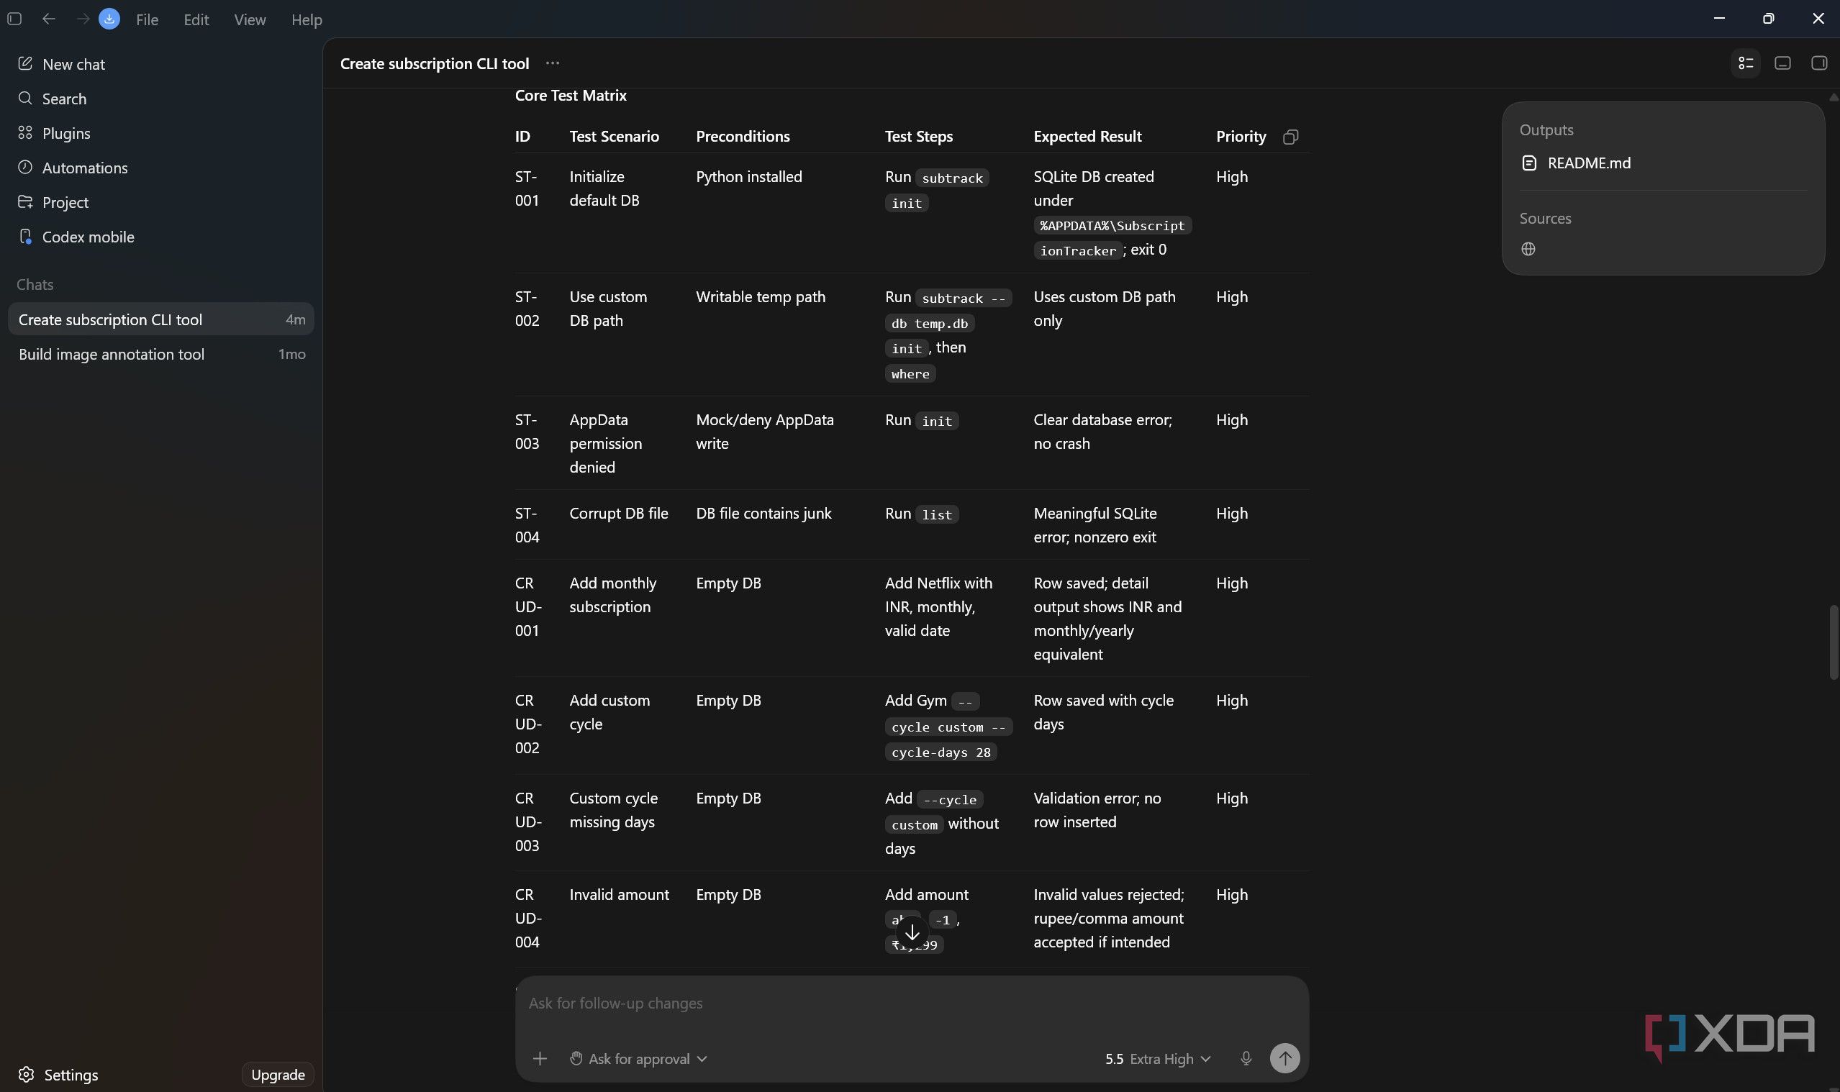This screenshot has width=1840, height=1092.
Task: Open the Edit menu
Action: point(196,20)
